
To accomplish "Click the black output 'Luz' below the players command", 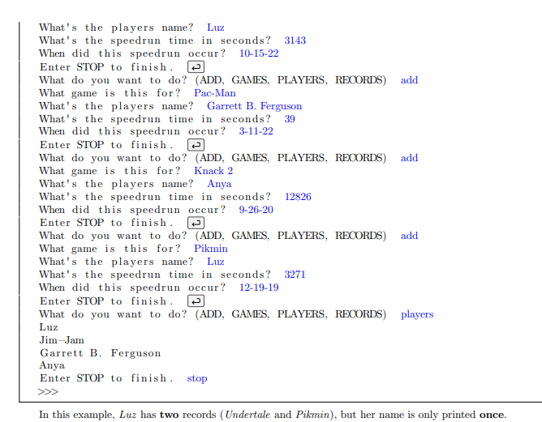I will tap(49, 327).
